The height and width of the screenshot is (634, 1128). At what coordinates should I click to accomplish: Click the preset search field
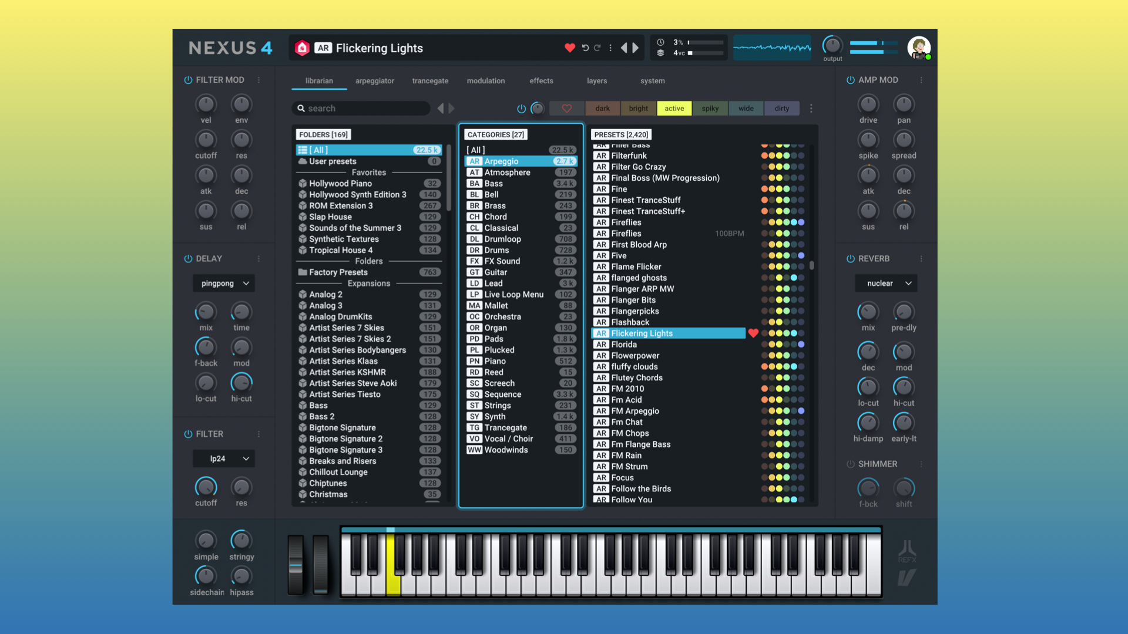pos(361,109)
